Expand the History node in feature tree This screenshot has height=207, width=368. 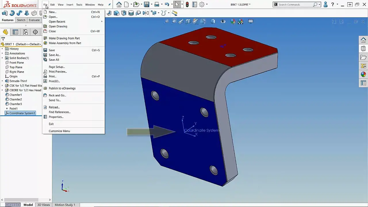[3, 49]
